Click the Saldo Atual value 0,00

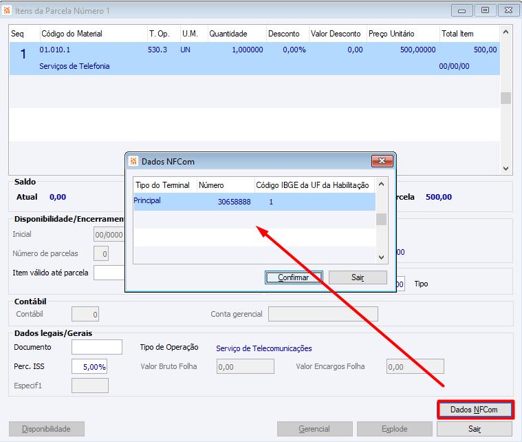pyautogui.click(x=58, y=197)
